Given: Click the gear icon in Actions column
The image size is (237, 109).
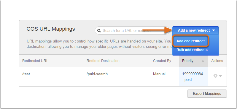Looking at the screenshot, I should (215, 76).
